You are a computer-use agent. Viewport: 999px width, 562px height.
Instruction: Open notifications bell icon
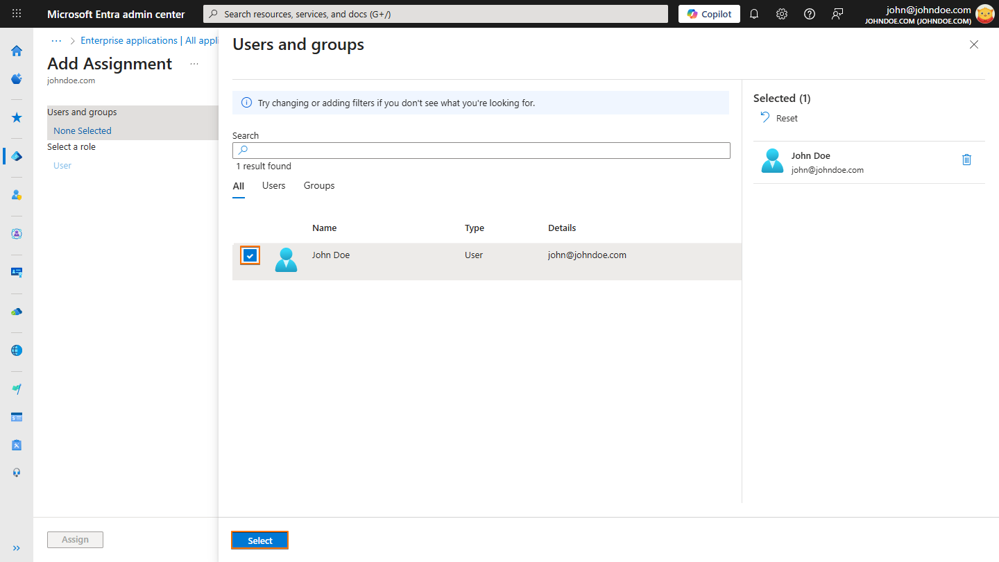pos(754,13)
